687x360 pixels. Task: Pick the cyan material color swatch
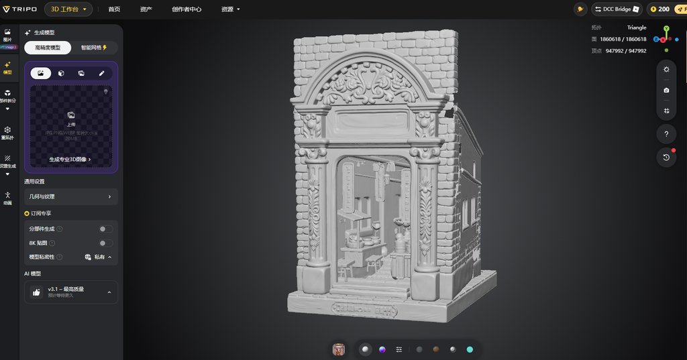pyautogui.click(x=470, y=349)
